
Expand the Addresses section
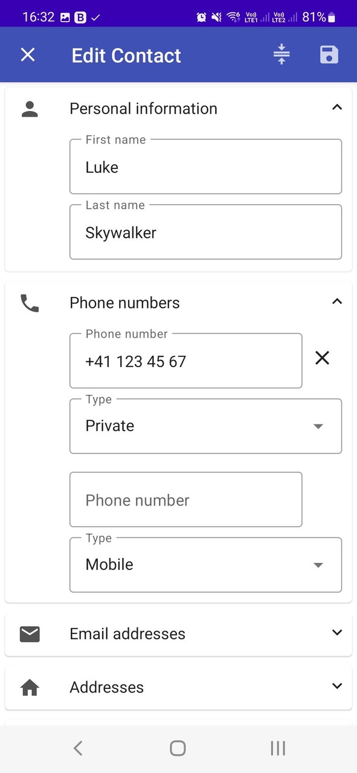[336, 686]
